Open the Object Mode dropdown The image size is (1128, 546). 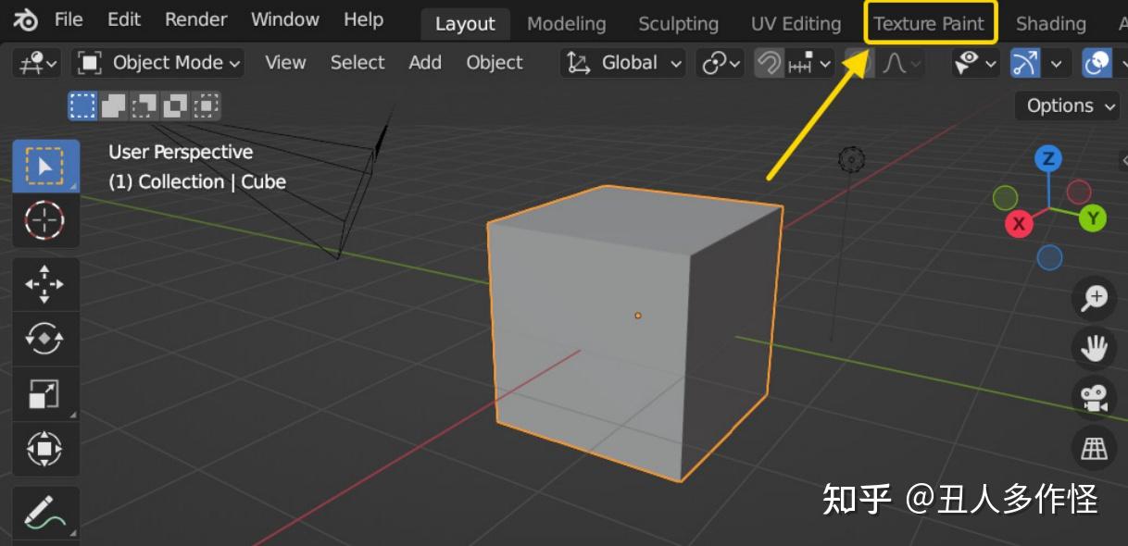158,63
